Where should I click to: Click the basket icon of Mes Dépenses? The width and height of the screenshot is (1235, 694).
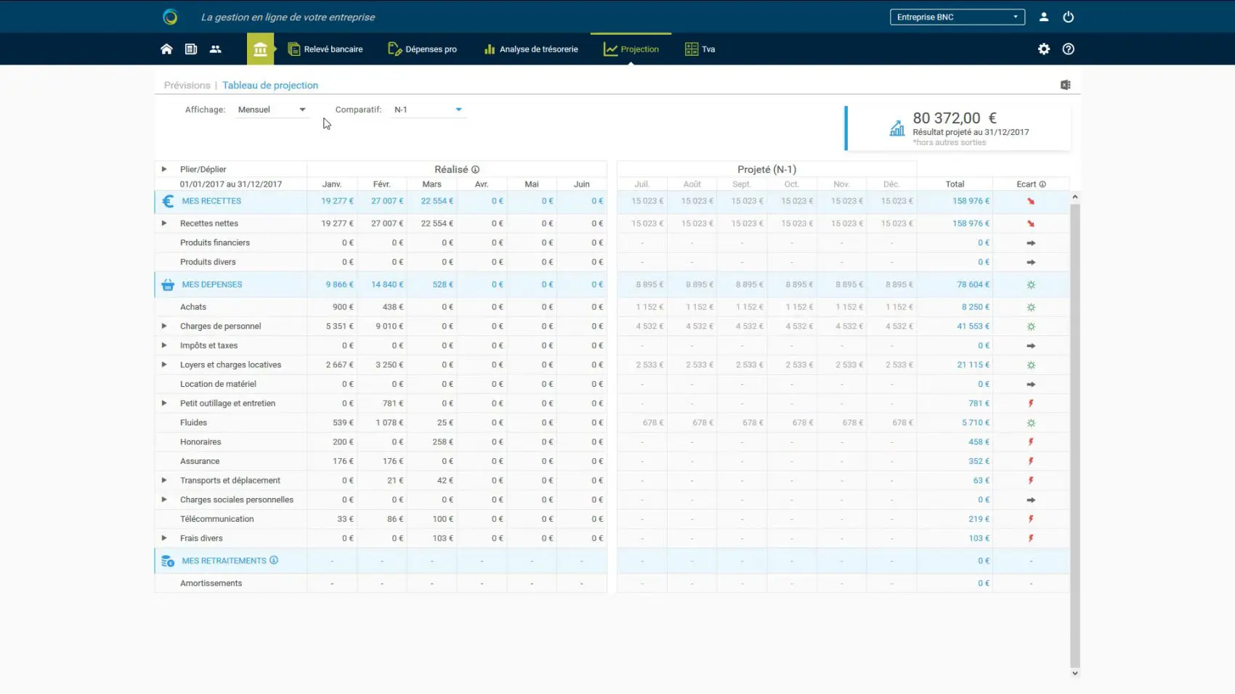pyautogui.click(x=168, y=285)
